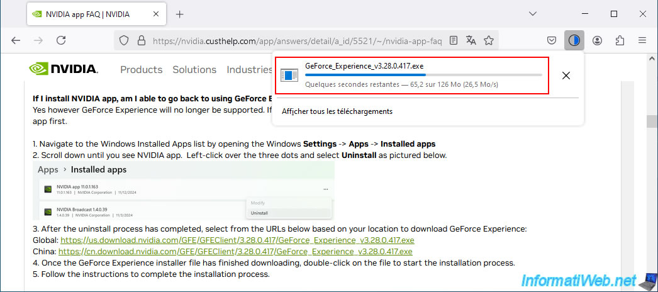Bookmark this page with the star icon
The height and width of the screenshot is (292, 658).
488,41
